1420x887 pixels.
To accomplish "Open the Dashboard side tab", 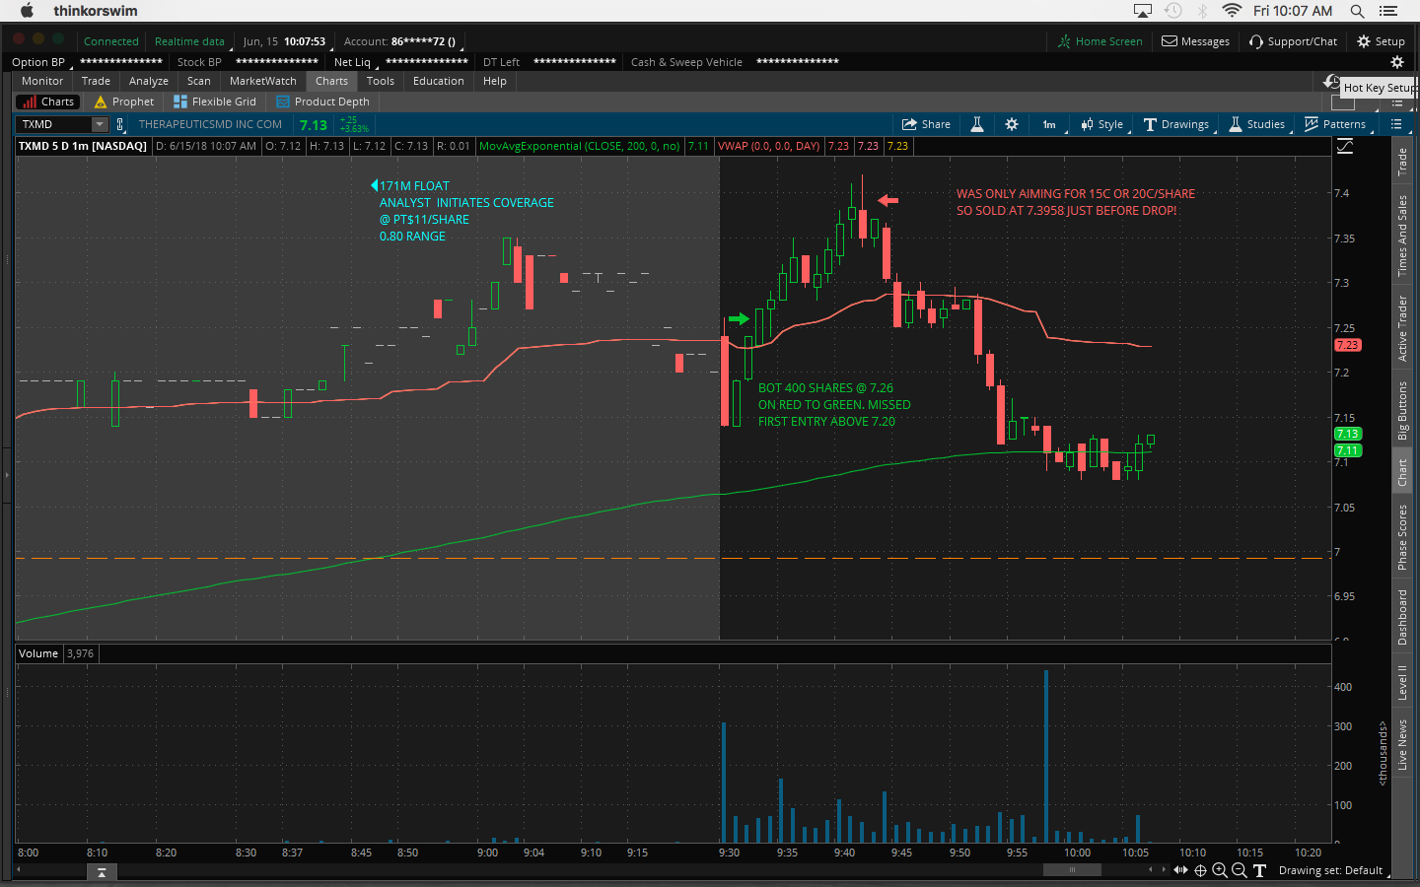I will point(1402,618).
